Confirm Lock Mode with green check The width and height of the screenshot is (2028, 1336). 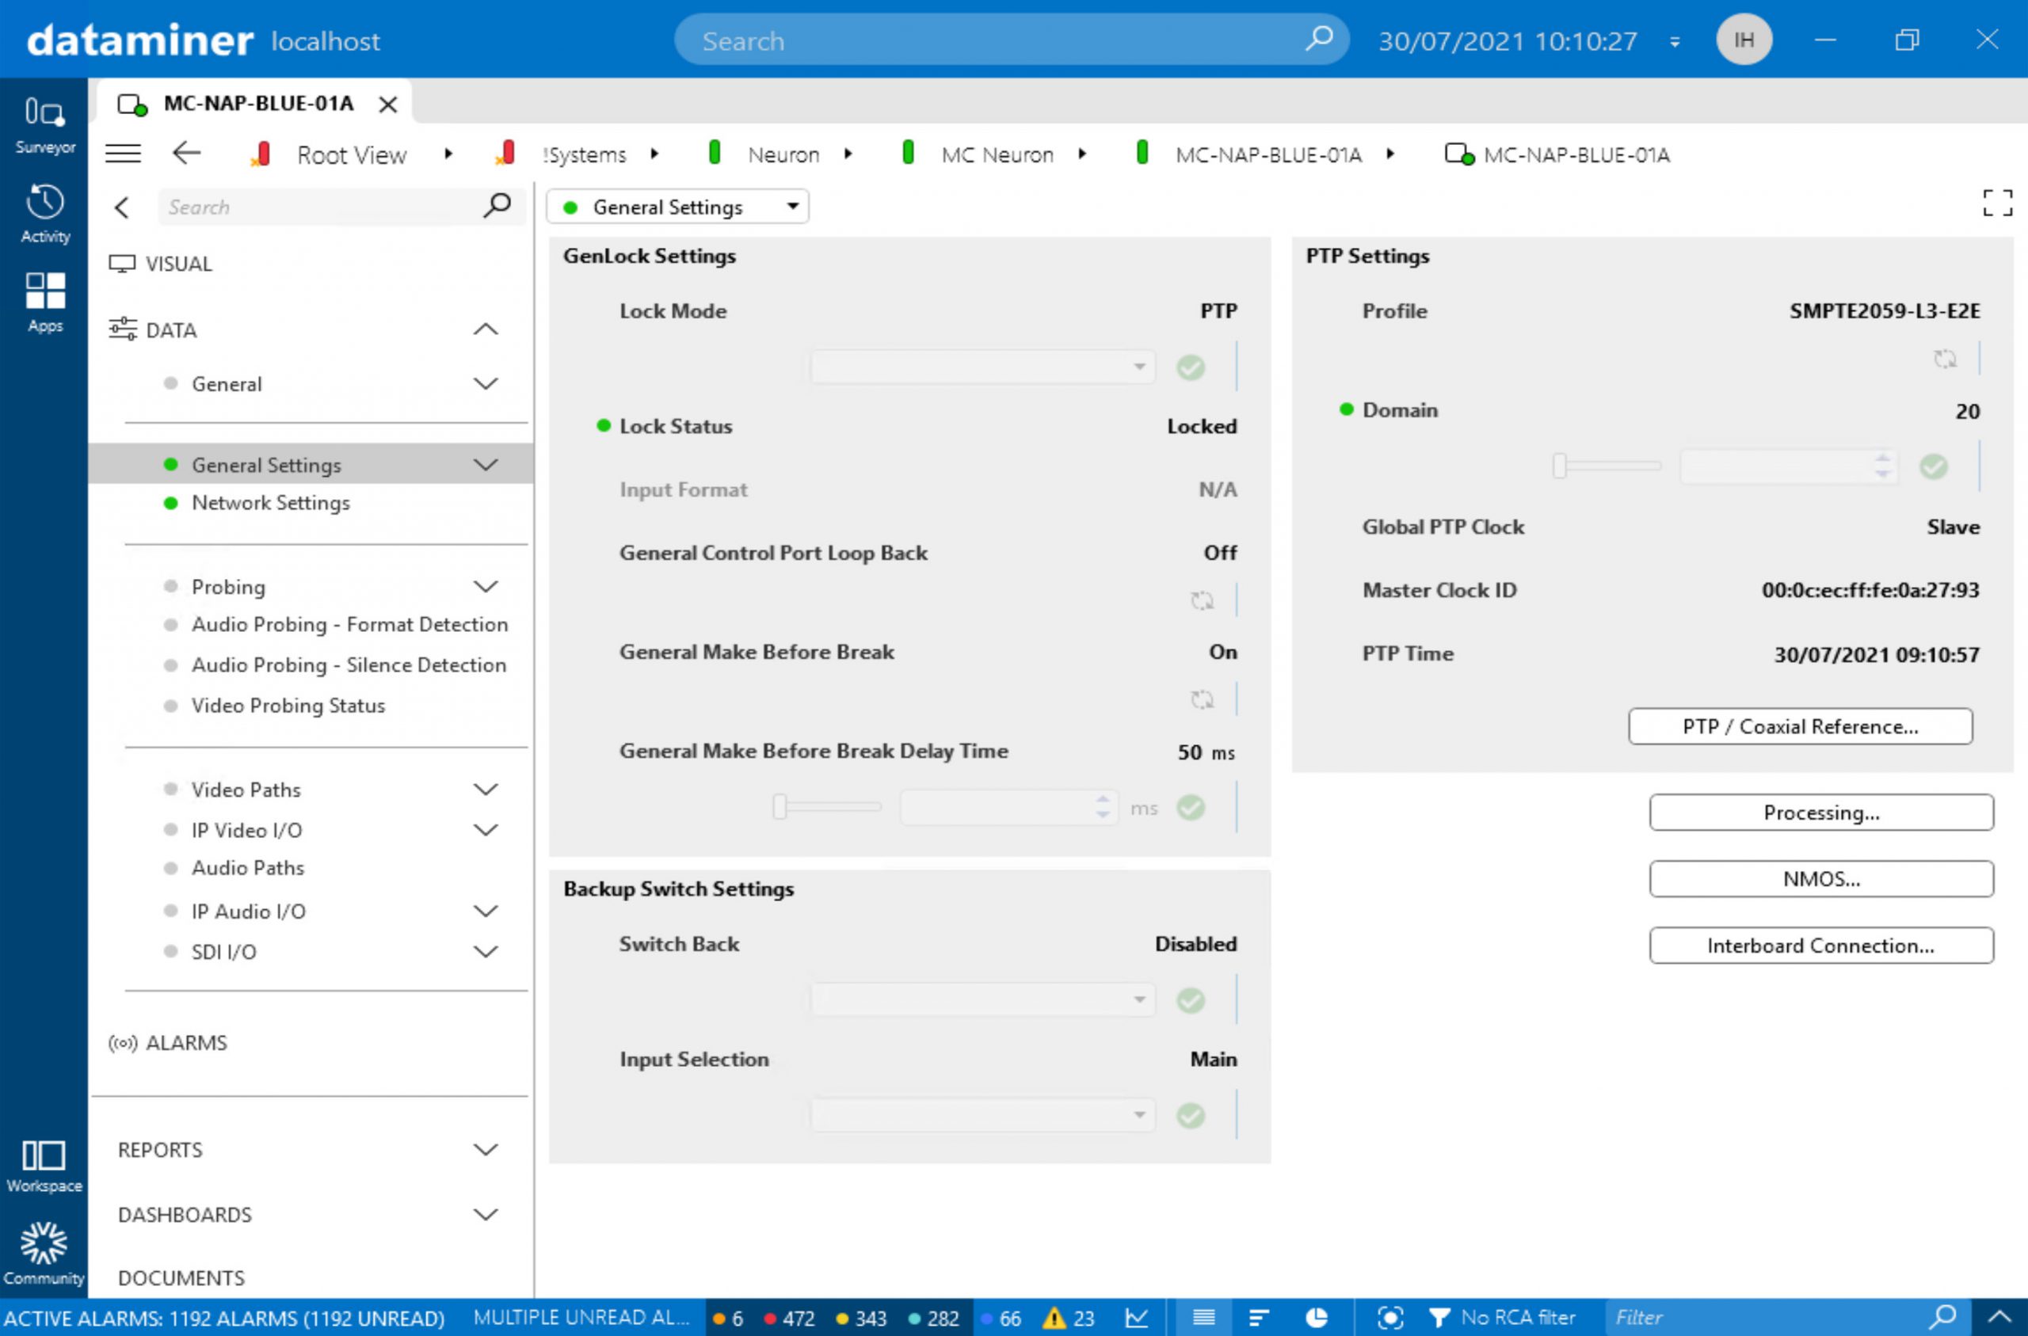pyautogui.click(x=1191, y=367)
